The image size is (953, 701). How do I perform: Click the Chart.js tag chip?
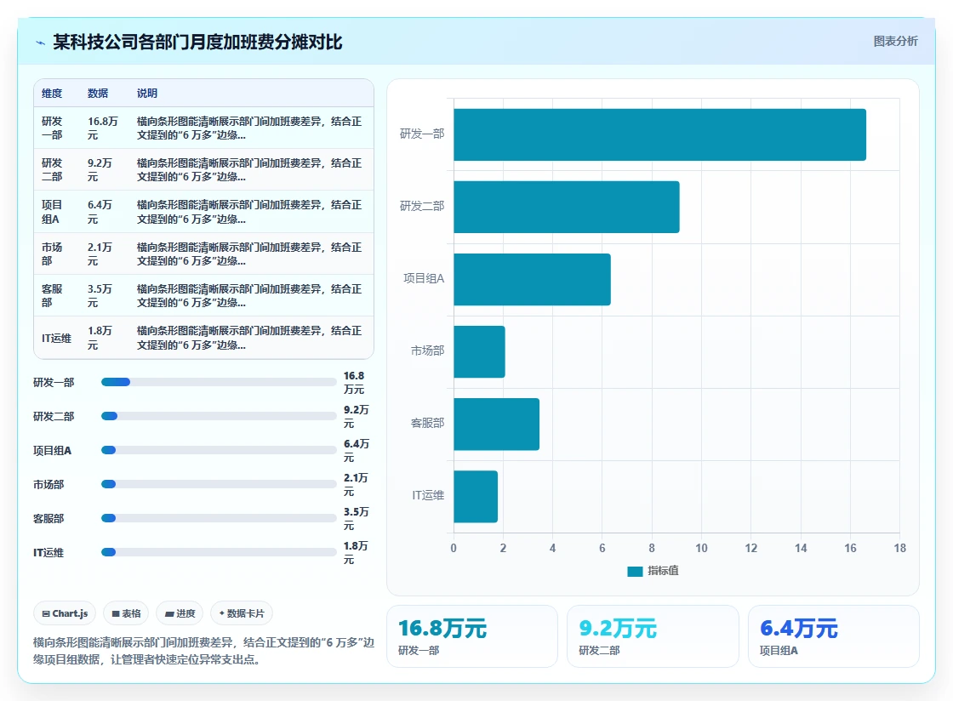tap(65, 613)
